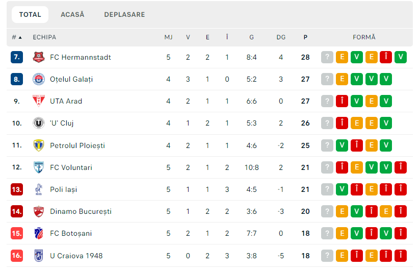The width and height of the screenshot is (420, 270).
Task: Click the U Craiova 1948 crest
Action: 39,256
